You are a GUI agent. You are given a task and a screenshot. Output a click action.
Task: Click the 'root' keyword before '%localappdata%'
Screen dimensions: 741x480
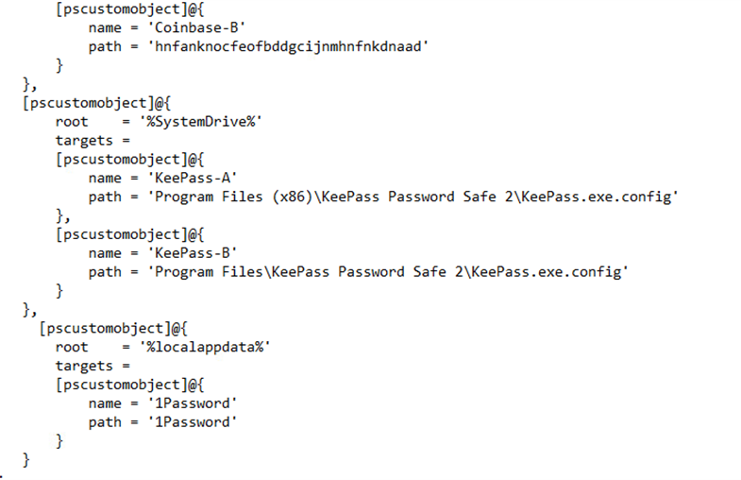click(x=72, y=347)
